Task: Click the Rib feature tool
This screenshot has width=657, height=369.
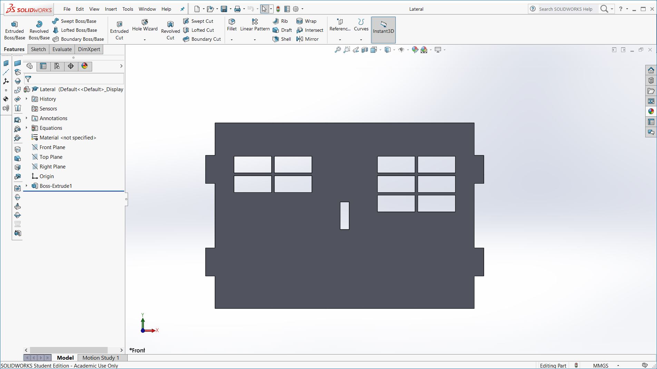Action: (x=280, y=21)
